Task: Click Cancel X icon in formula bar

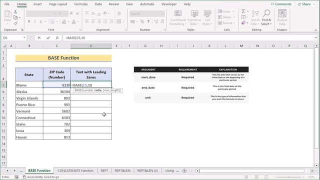Action: pyautogui.click(x=39, y=38)
